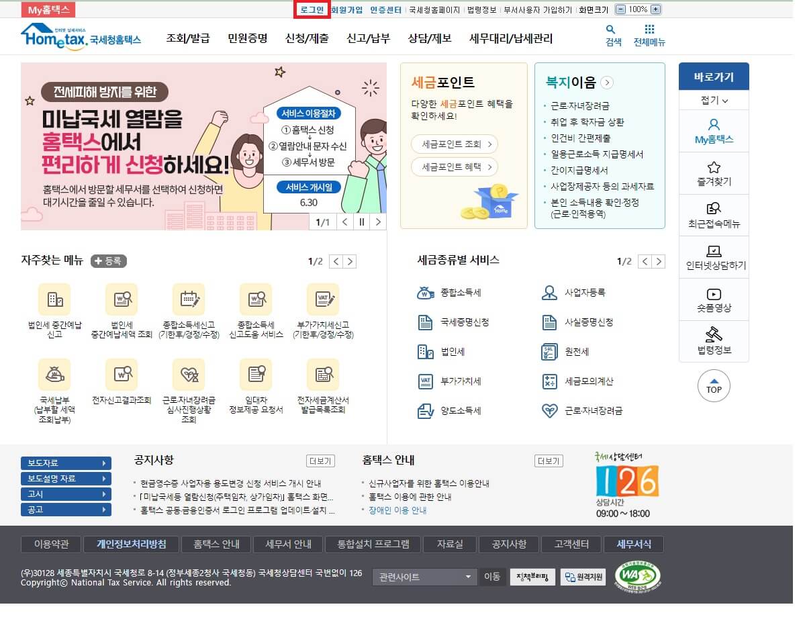Open 종합소득세 tax service

449,293
